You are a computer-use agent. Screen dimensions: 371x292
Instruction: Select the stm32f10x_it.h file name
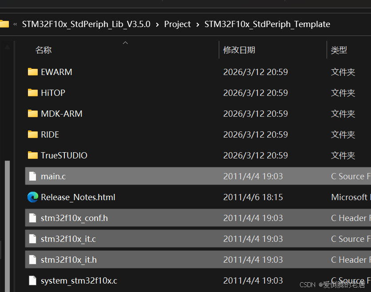pos(69,260)
